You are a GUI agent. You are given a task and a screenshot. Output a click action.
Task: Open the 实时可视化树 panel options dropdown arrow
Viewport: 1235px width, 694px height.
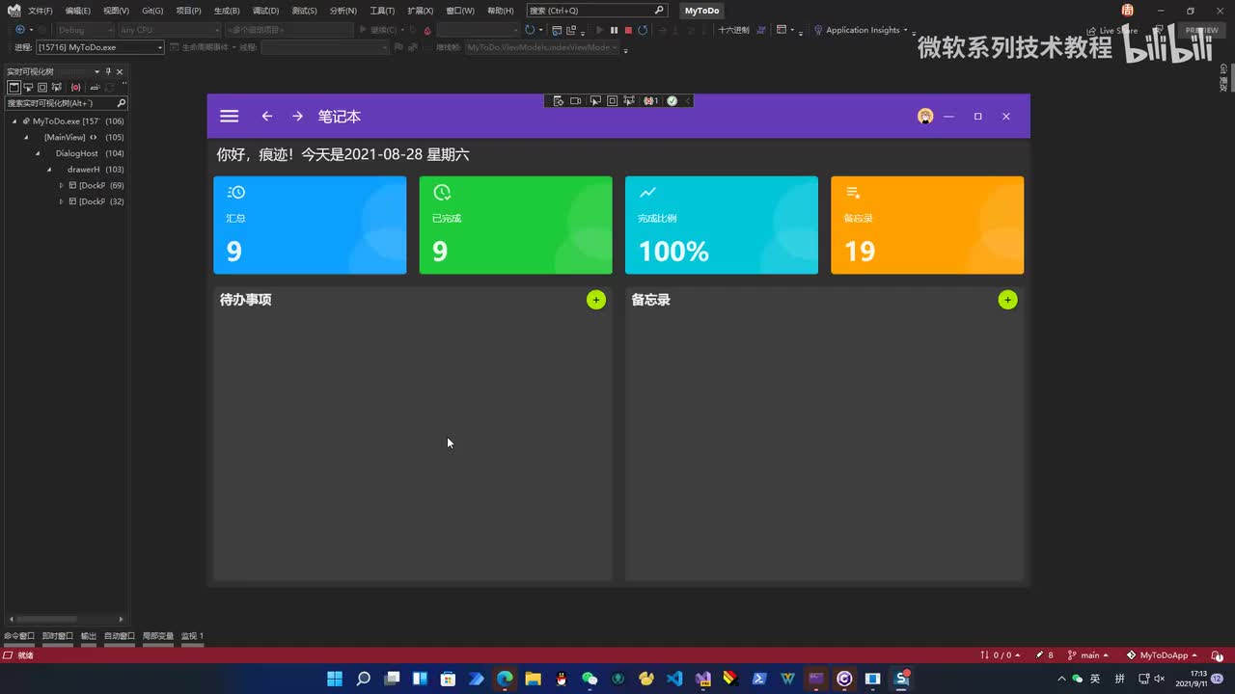96,72
